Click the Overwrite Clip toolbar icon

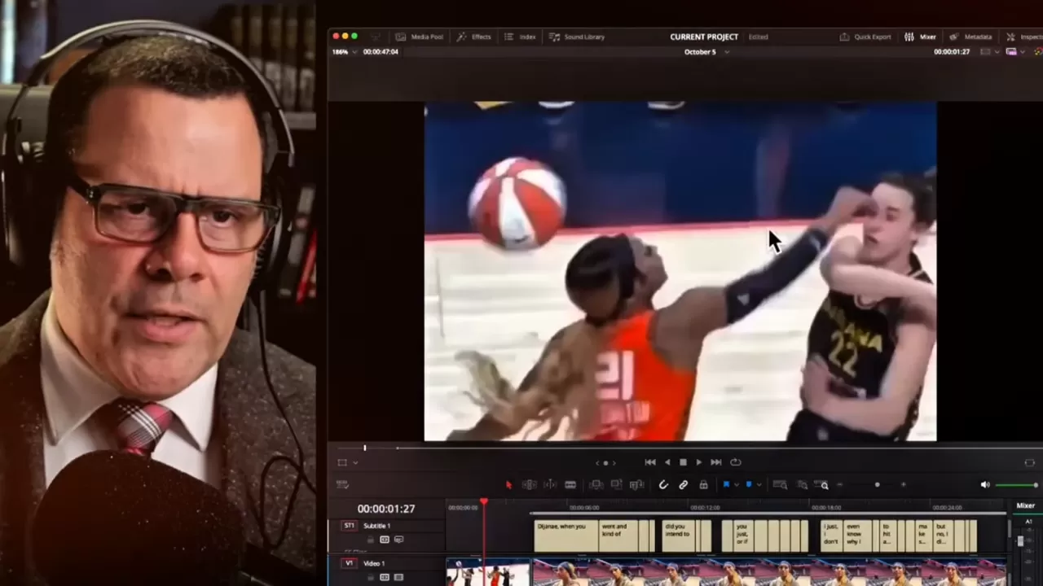coord(616,485)
